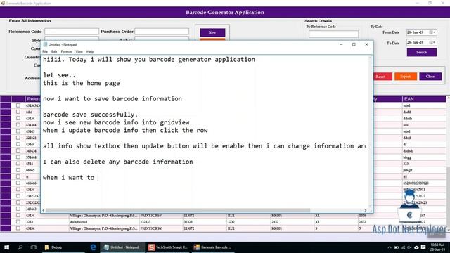450x253 pixels.
Task: Tick the checkbox for row 4544
Action: click(x=18, y=164)
